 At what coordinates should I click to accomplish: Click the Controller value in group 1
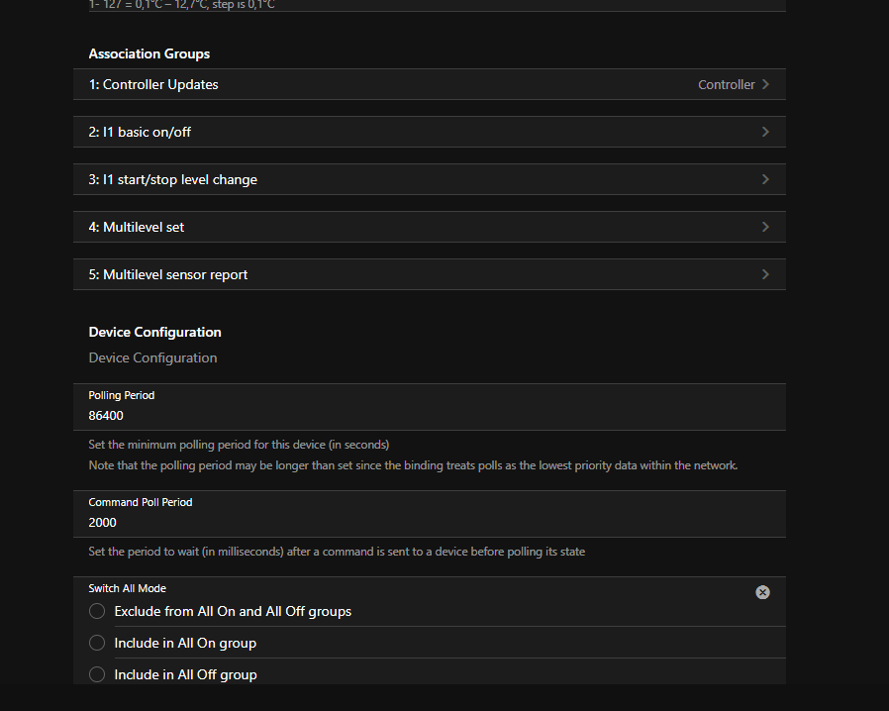pyautogui.click(x=726, y=84)
